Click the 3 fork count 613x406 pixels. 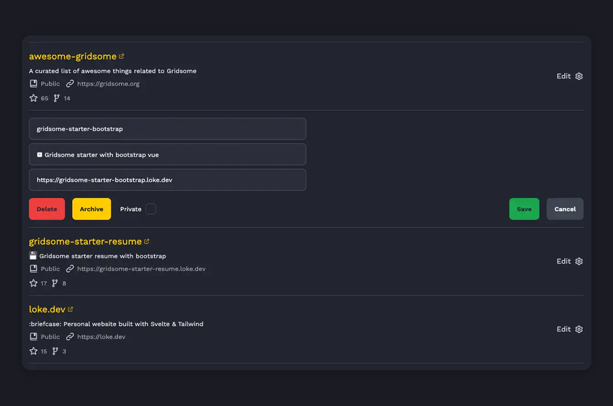[x=64, y=352]
